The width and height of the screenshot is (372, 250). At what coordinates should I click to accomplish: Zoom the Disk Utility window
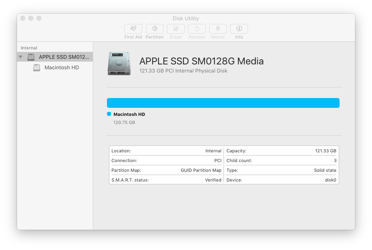click(39, 18)
